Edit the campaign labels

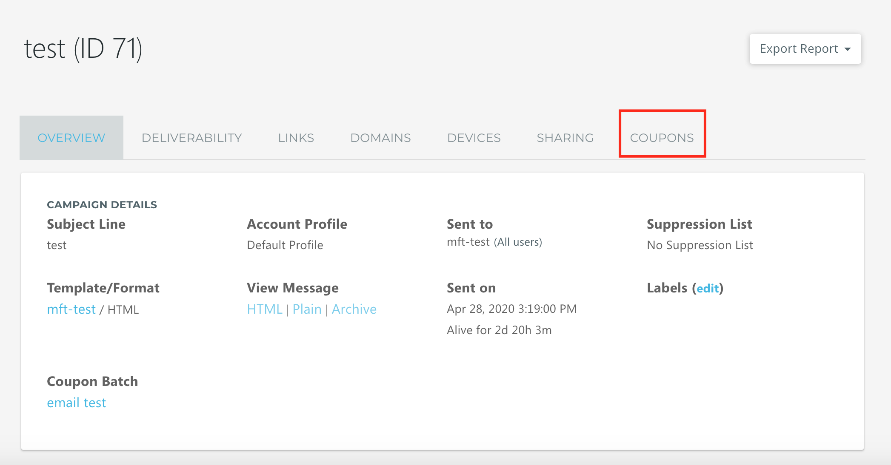(707, 289)
